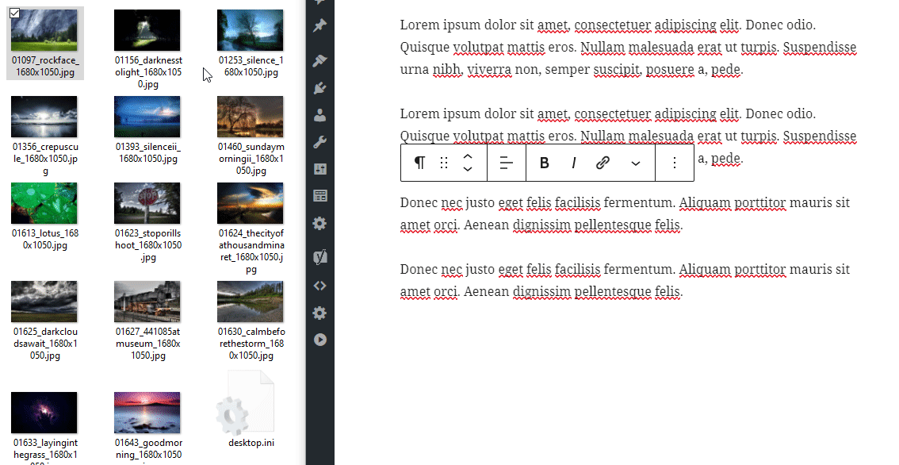Open Appearance paintbrush menu in sidebar
The height and width of the screenshot is (465, 899).
coord(320,60)
